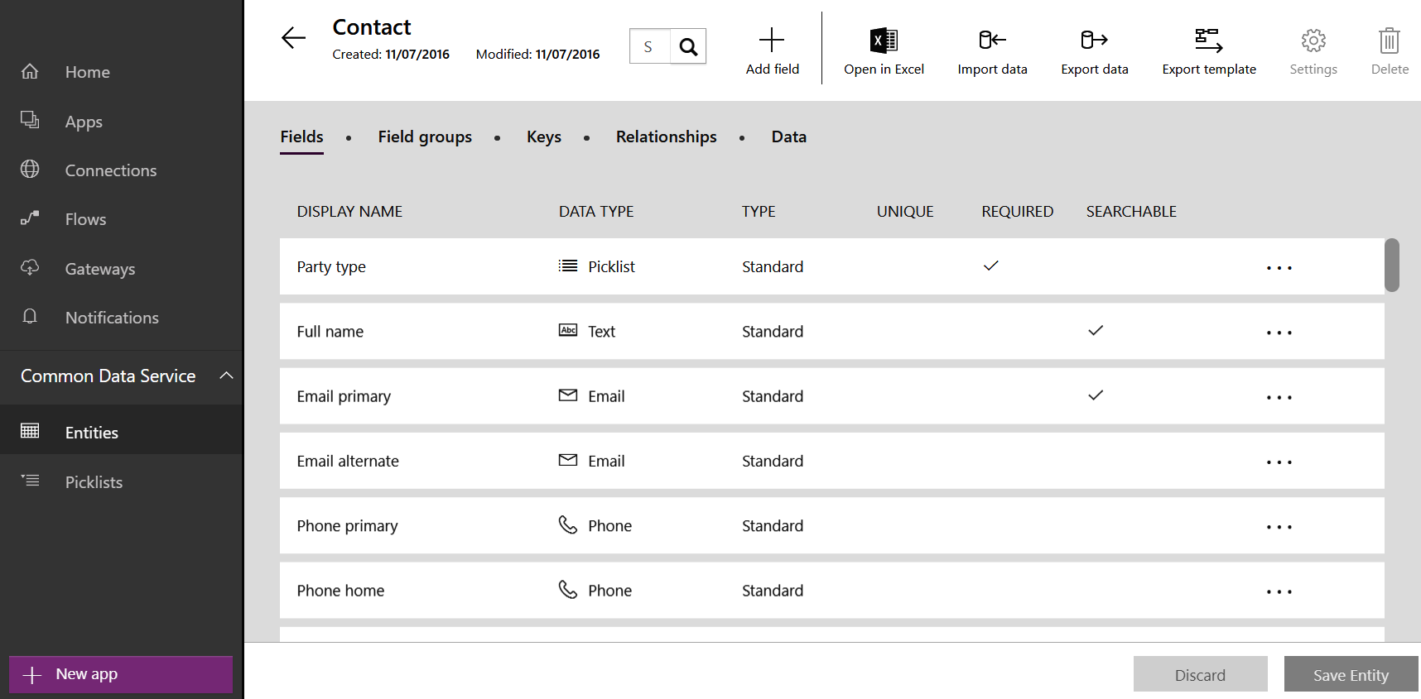Toggle Required checkmark for Party type
This screenshot has width=1421, height=699.
(x=990, y=266)
